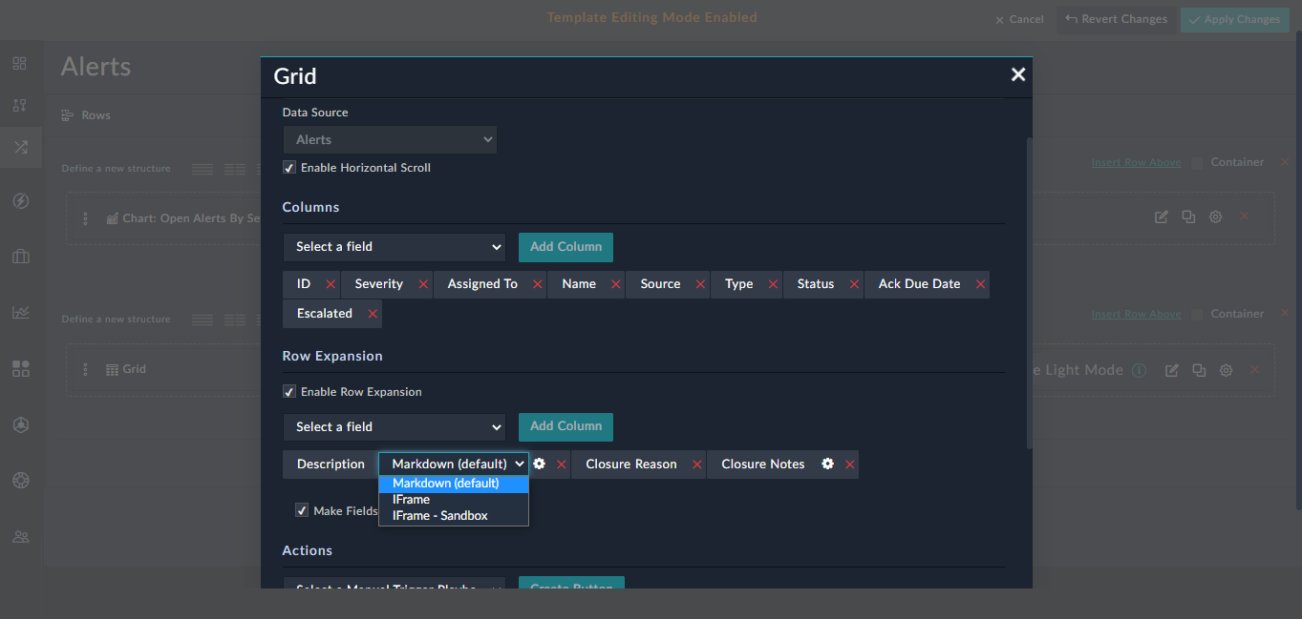Disable the Enable Row Expansion checkbox
The image size is (1302, 619).
click(288, 391)
